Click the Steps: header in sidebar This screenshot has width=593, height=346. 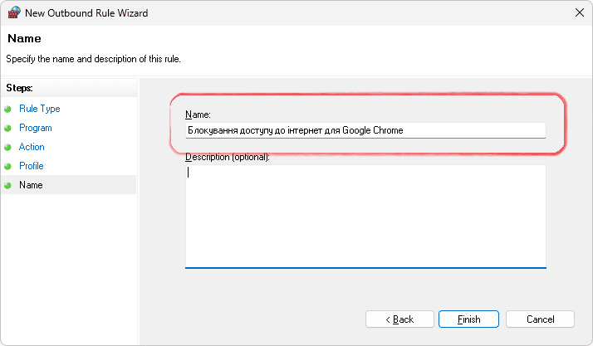20,87
